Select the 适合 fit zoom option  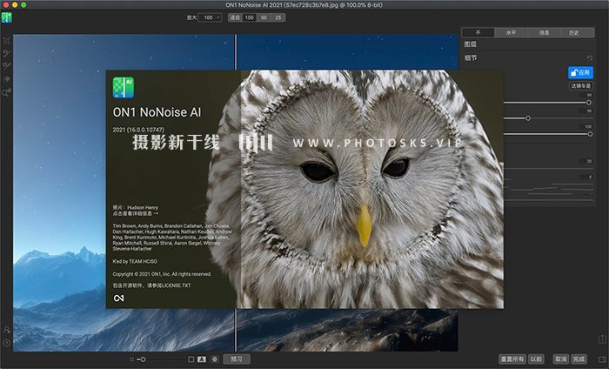[235, 17]
